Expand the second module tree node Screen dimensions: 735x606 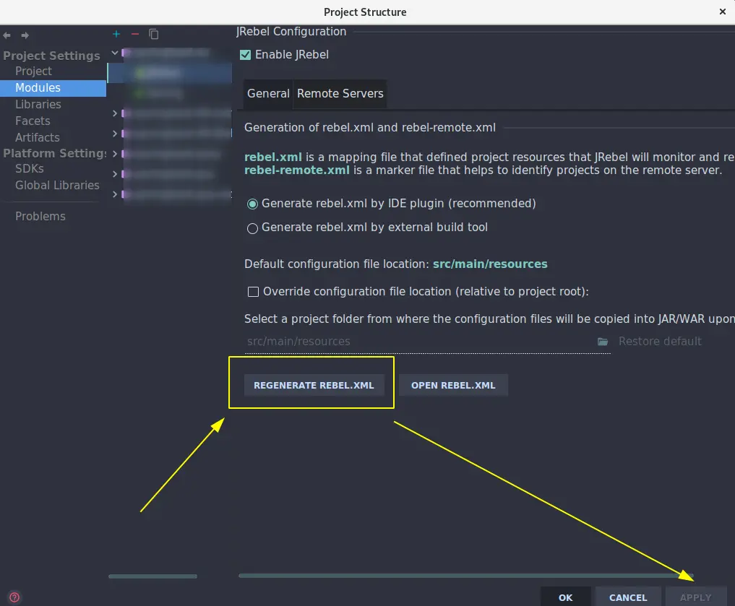[x=115, y=113]
